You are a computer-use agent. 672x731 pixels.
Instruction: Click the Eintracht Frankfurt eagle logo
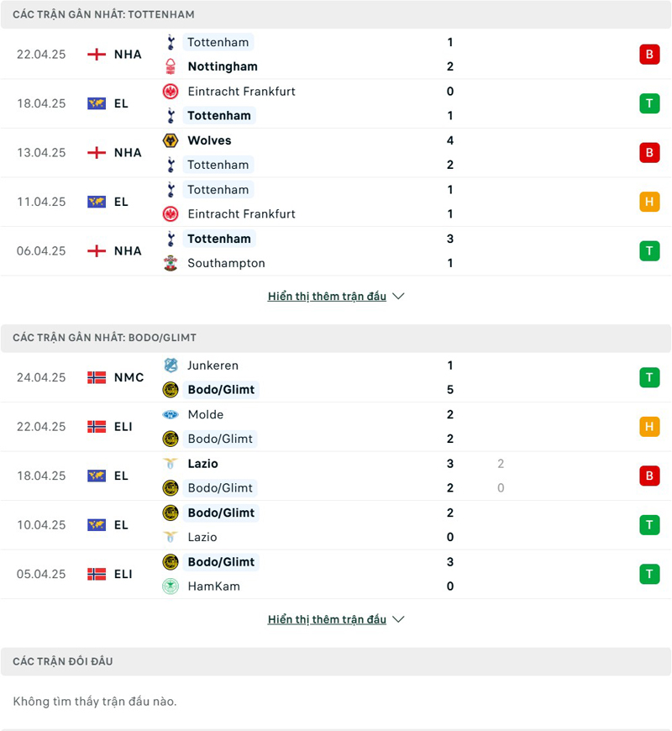coord(170,92)
